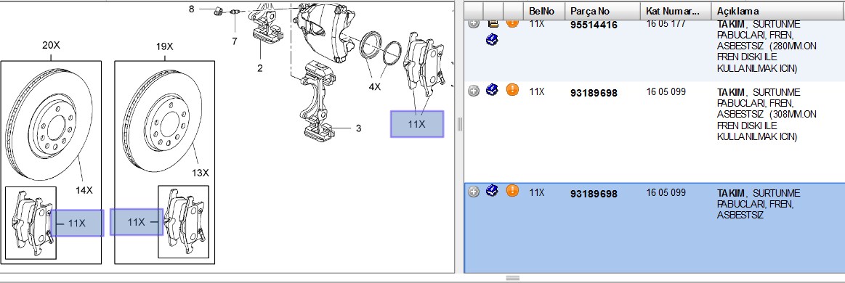
Task: Click the 19X label above the right disc
Action: pos(164,46)
